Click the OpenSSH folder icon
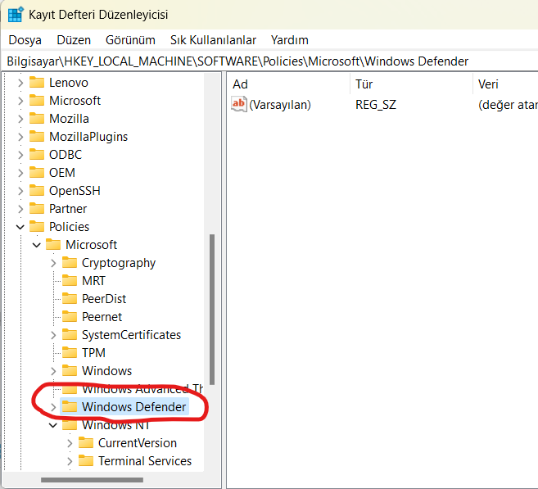This screenshot has height=489, width=538. [x=37, y=190]
